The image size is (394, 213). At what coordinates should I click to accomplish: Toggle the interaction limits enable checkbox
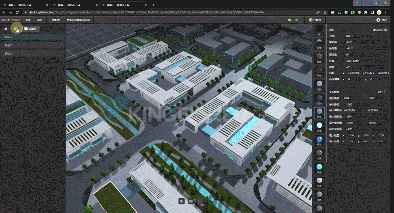(386, 92)
